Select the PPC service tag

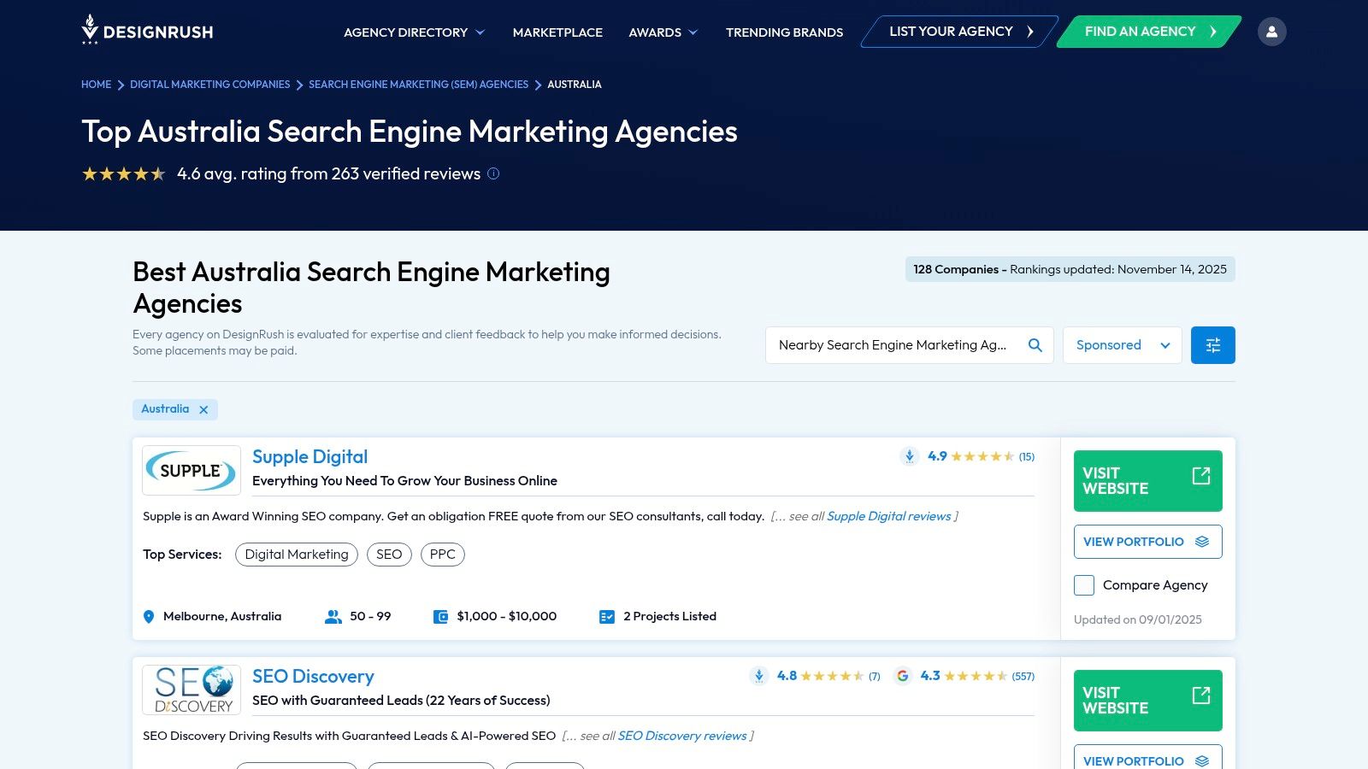point(443,555)
